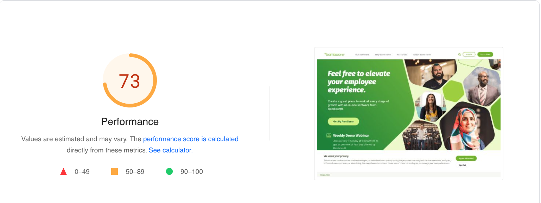Select the About BambooHR menu item
This screenshot has width=541, height=203.
point(422,54)
